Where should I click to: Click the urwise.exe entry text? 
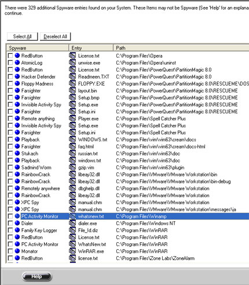click(89, 62)
